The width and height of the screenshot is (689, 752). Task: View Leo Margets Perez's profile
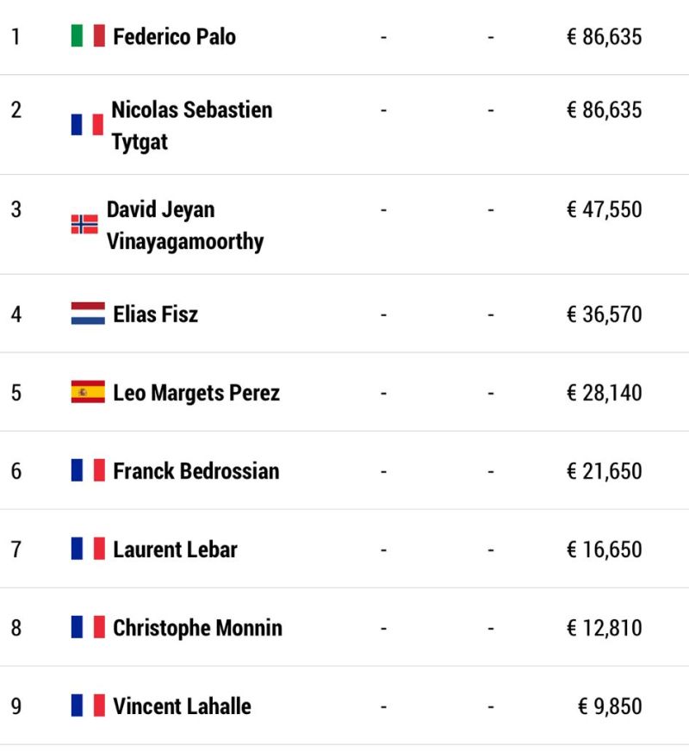click(196, 393)
